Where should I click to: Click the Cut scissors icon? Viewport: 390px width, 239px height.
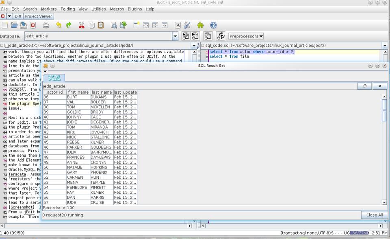pyautogui.click(x=81, y=25)
